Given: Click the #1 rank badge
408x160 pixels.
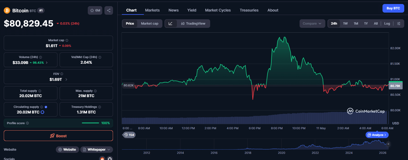Looking at the screenshot, I should pos(41,10).
